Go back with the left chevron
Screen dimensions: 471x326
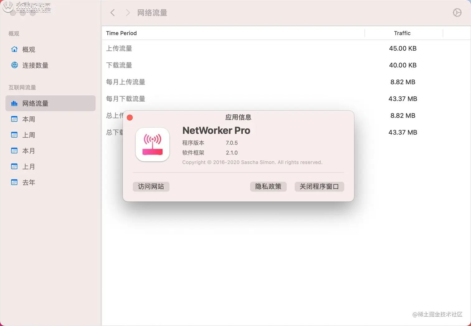(113, 12)
